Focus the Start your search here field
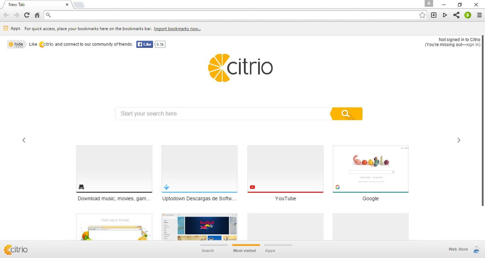The image size is (485, 258). (223, 114)
